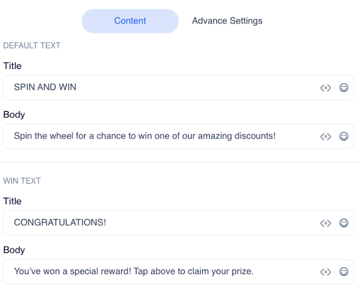Open emoji picker for default Title field
This screenshot has height=290, width=360.
point(344,88)
